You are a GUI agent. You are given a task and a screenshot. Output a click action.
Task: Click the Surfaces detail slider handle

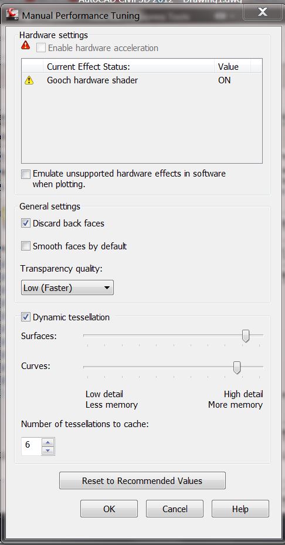(x=246, y=336)
